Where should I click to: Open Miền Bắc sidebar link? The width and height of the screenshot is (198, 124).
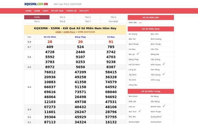(133, 23)
